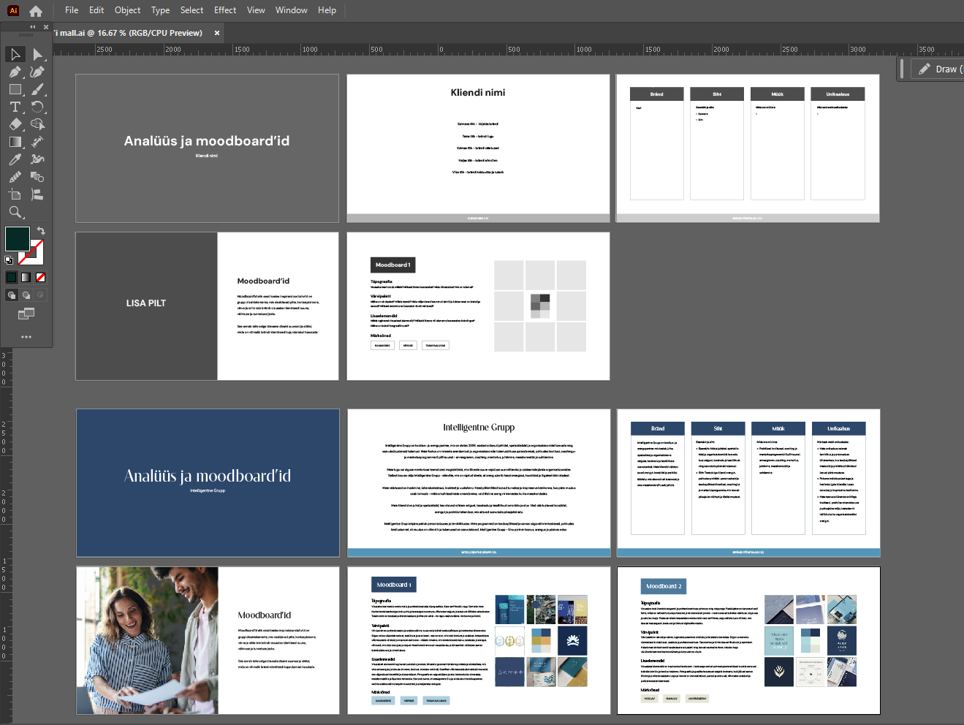This screenshot has width=964, height=725.
Task: Activate the Type tool
Action: (x=15, y=107)
